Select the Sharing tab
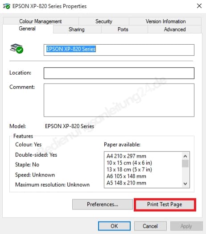The image size is (206, 234). (x=77, y=29)
